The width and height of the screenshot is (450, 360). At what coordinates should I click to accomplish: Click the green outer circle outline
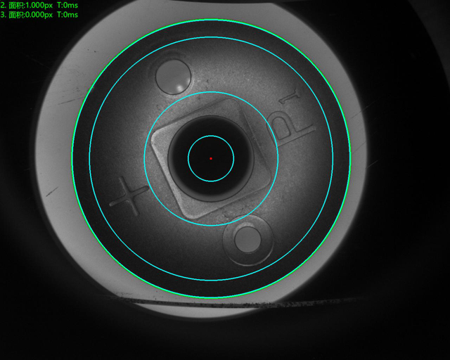pos(72,159)
